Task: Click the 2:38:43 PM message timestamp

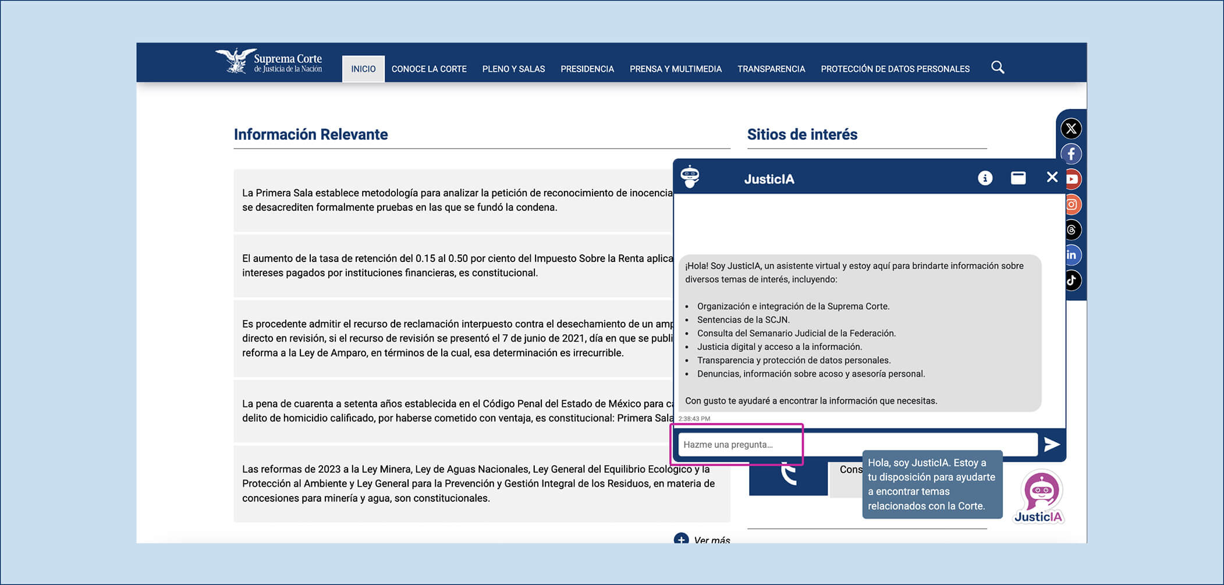Action: click(x=694, y=419)
